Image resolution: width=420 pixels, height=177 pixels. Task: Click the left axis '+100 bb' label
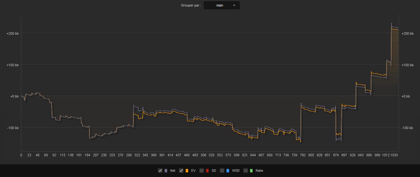12,65
